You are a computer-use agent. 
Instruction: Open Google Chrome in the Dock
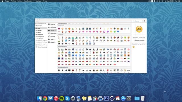[x=45, y=99]
